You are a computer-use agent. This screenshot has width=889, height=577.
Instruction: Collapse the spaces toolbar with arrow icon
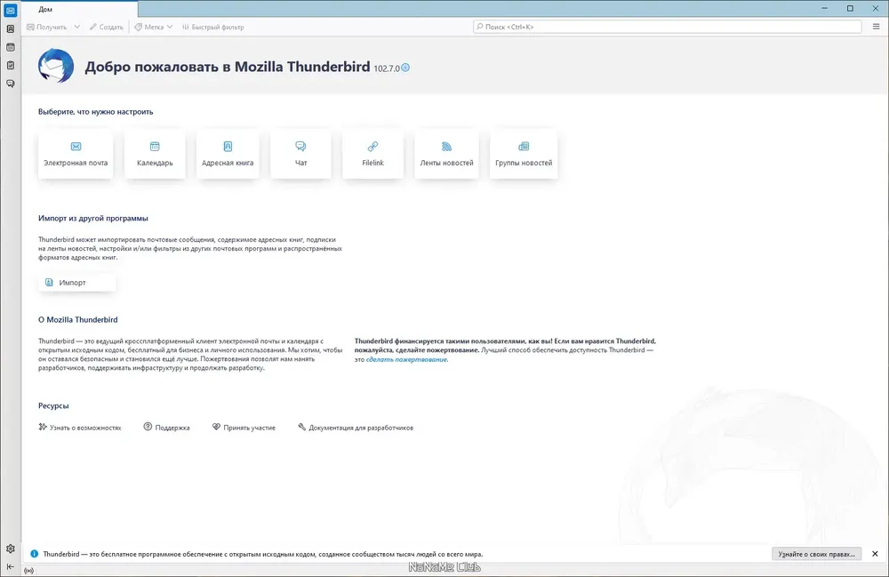[x=10, y=566]
